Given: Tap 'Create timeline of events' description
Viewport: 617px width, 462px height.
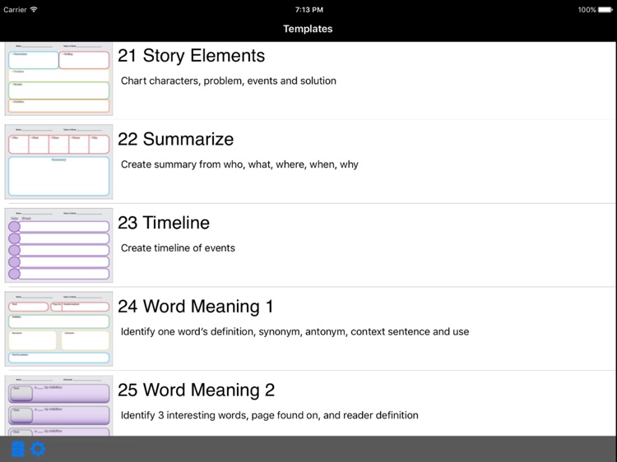Looking at the screenshot, I should (178, 248).
